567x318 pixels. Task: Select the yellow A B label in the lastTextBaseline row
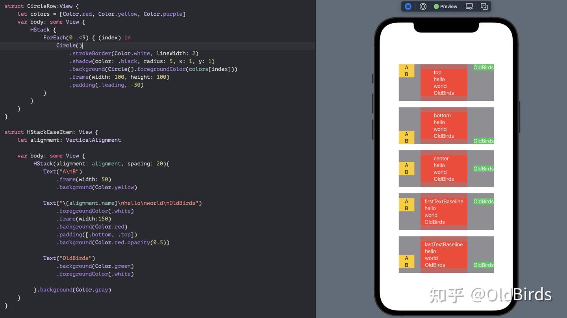point(406,261)
